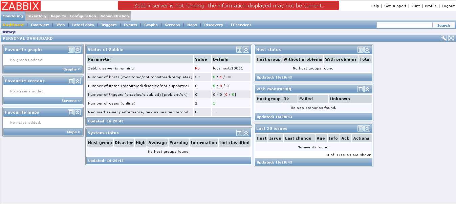Click 'No events found.' text

pos(313,147)
